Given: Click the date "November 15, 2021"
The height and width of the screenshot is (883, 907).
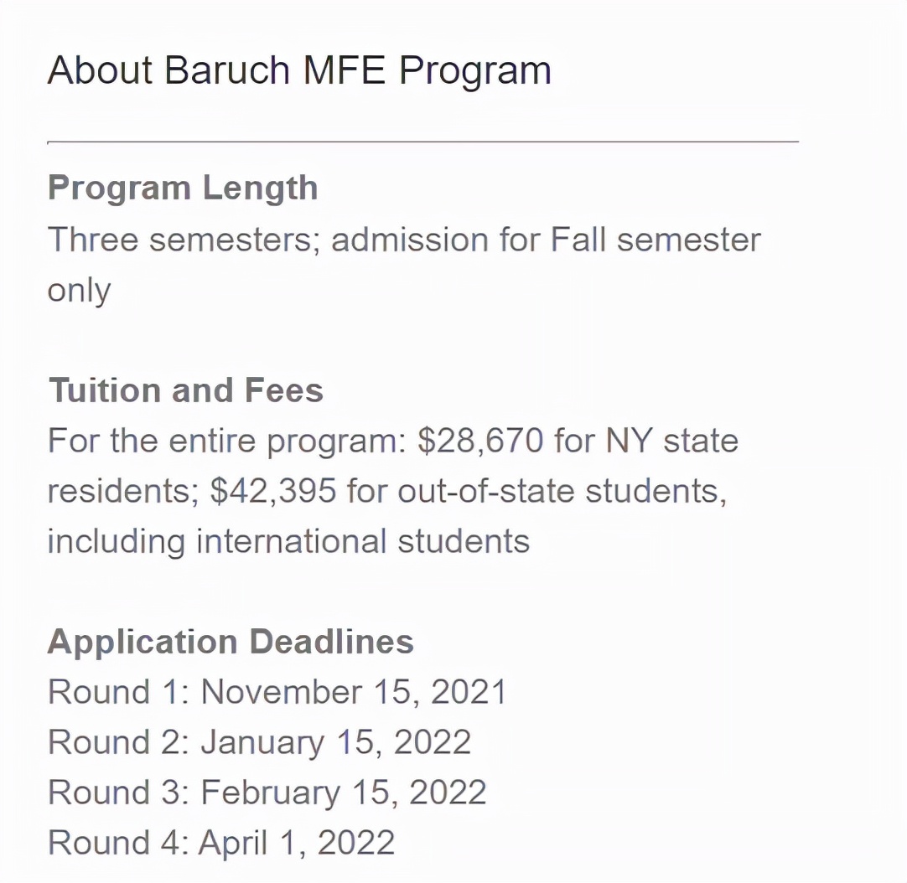Looking at the screenshot, I should (x=354, y=692).
